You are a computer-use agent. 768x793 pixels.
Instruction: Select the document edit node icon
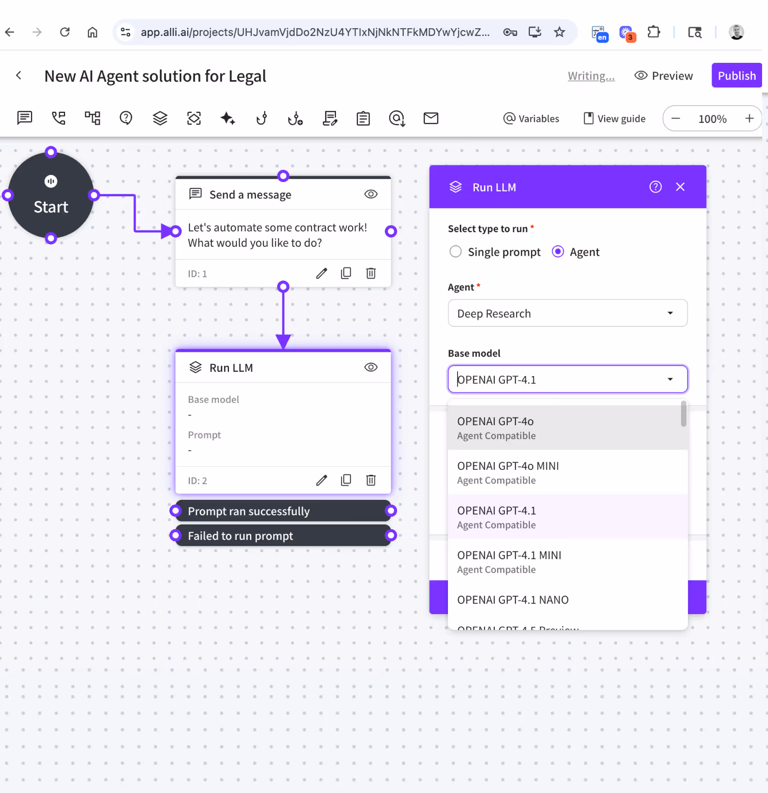pos(330,118)
